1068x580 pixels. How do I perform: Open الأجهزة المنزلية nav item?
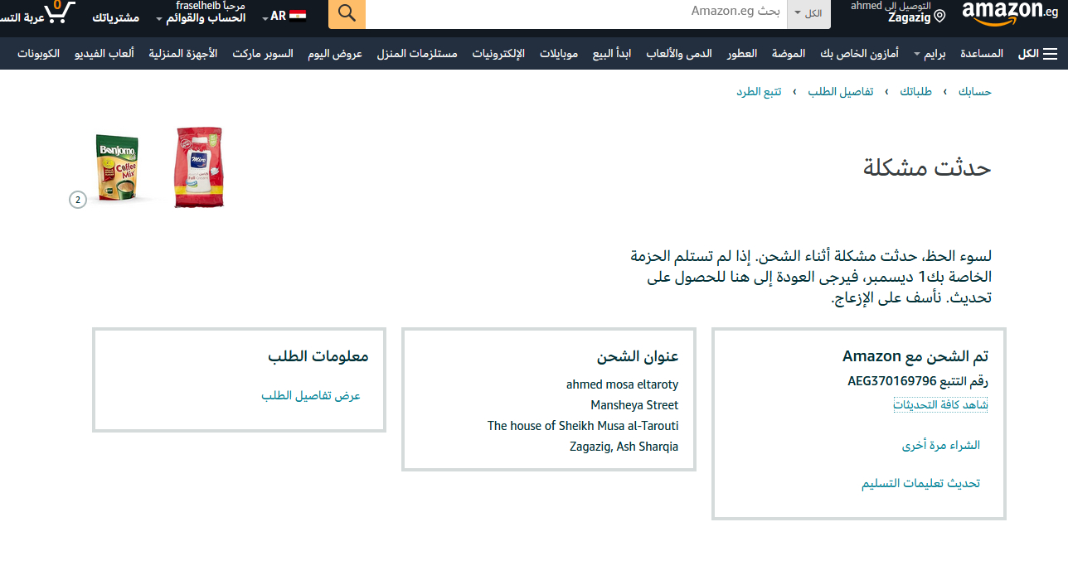(183, 54)
